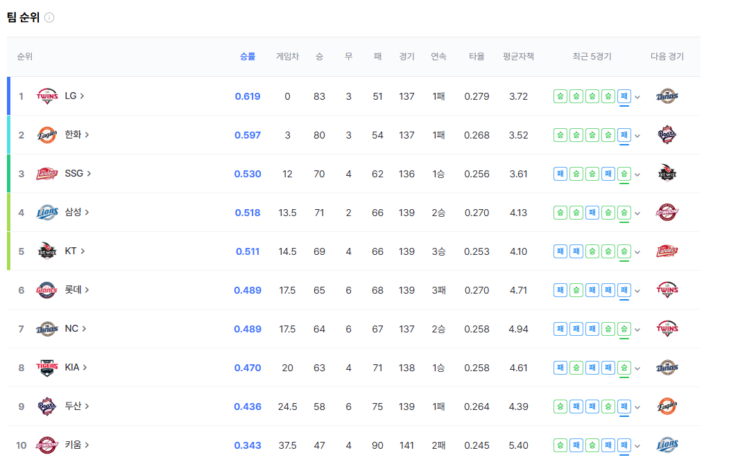Open the NC team page link
729x464 pixels.
tap(76, 328)
